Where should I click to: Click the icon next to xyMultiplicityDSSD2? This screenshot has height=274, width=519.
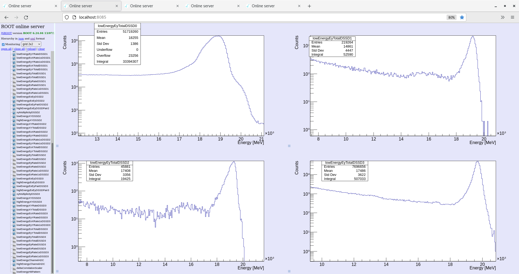pyautogui.click(x=14, y=112)
